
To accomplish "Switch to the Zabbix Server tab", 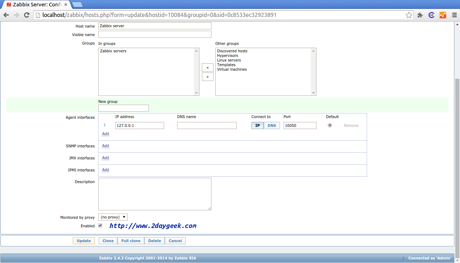I will [x=36, y=5].
